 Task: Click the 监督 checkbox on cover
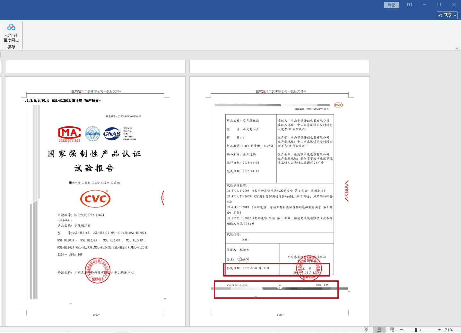(93, 183)
